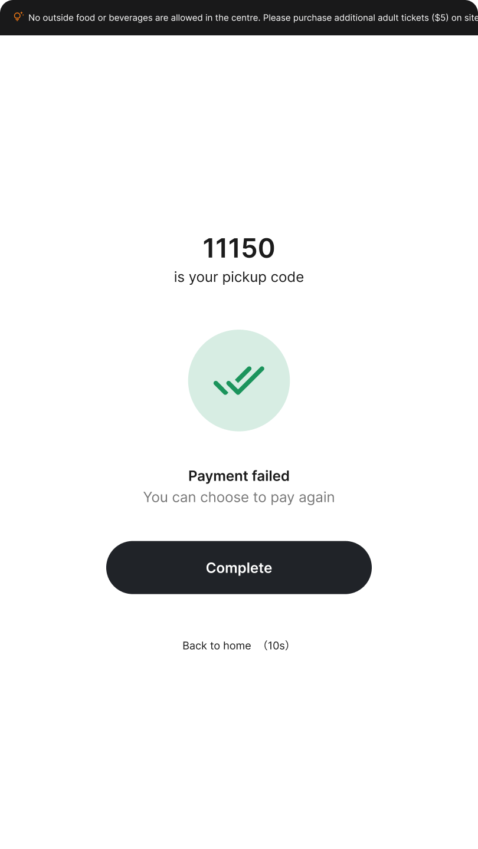Click the word 'Complete' on the dark button
The height and width of the screenshot is (849, 478).
tap(239, 568)
